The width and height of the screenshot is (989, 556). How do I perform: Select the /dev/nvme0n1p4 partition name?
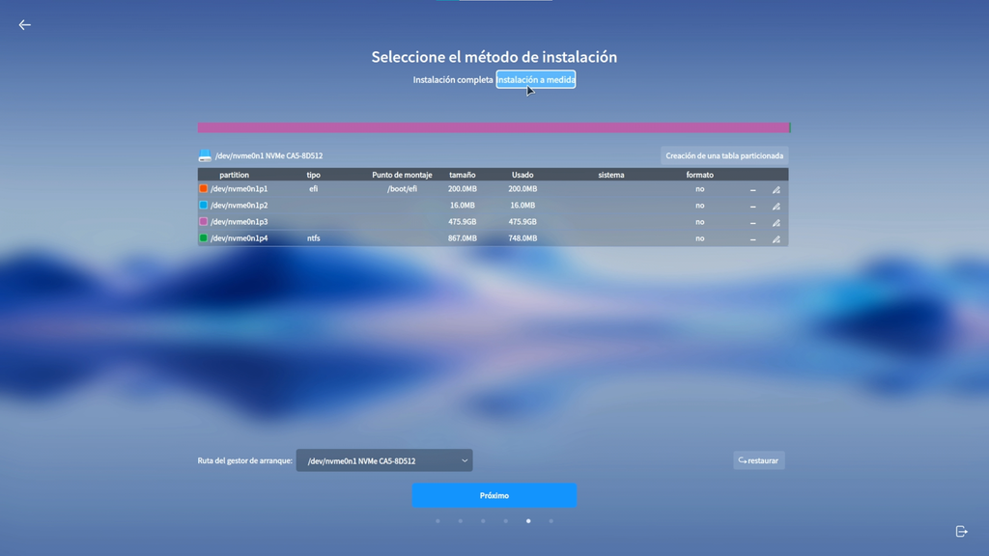(240, 238)
